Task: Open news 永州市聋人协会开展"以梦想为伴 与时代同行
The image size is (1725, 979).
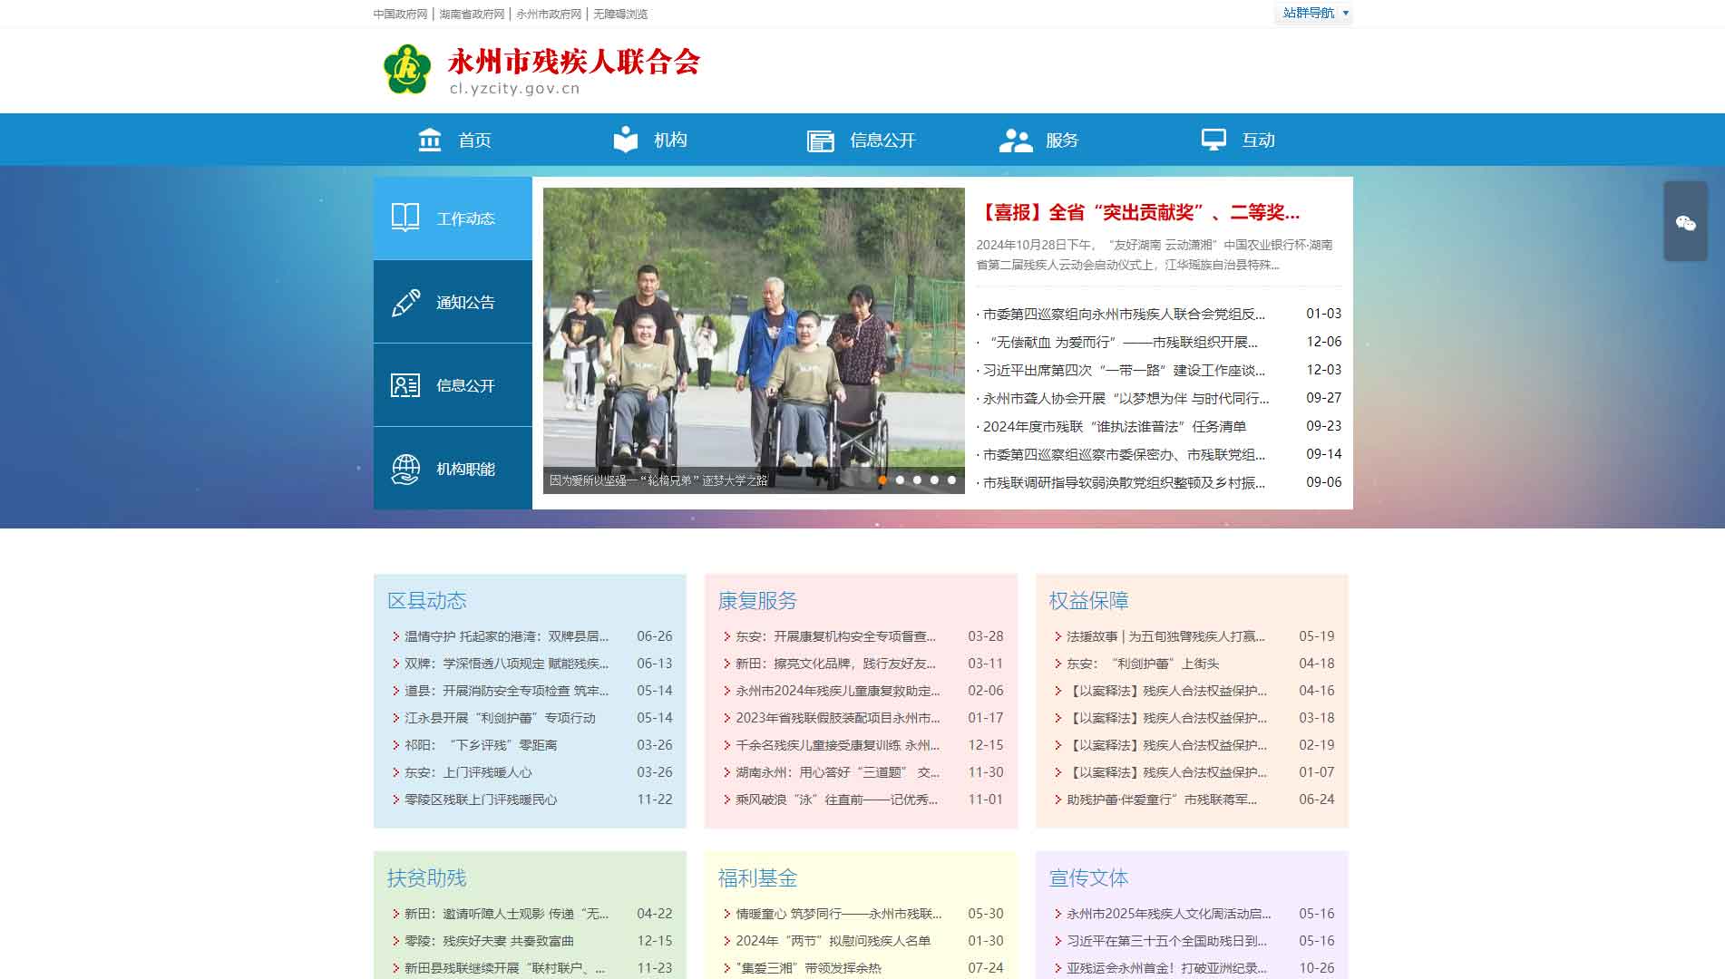Action: coord(1126,398)
